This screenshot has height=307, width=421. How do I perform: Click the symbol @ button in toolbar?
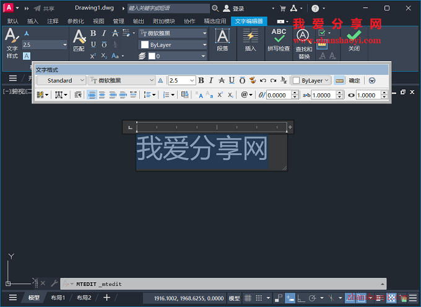pyautogui.click(x=246, y=95)
